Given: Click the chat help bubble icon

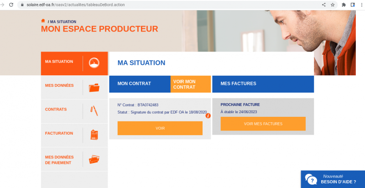Looking at the screenshot, I should click(x=311, y=179).
